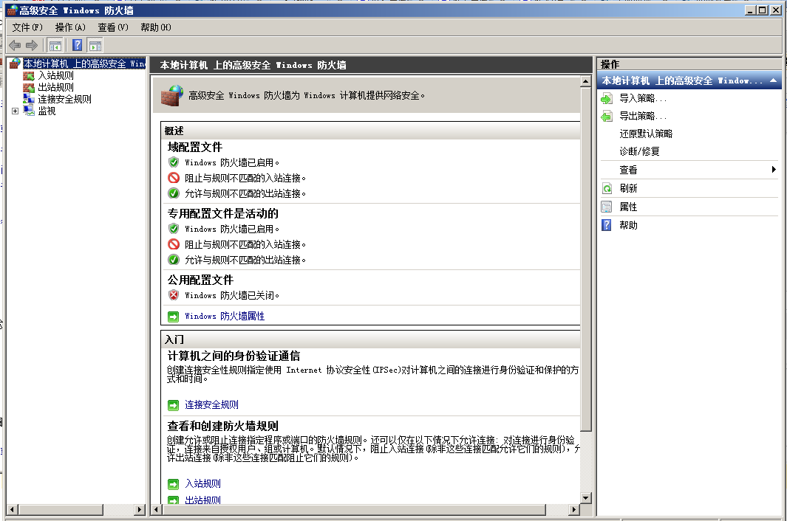Open the Windows 防火墙属性 link

(x=225, y=317)
